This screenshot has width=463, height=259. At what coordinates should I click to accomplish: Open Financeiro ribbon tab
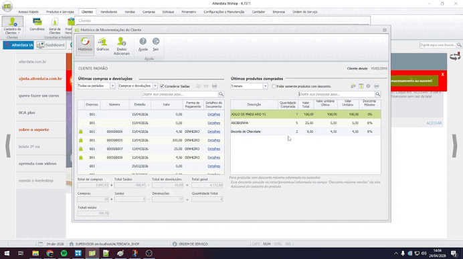(189, 12)
